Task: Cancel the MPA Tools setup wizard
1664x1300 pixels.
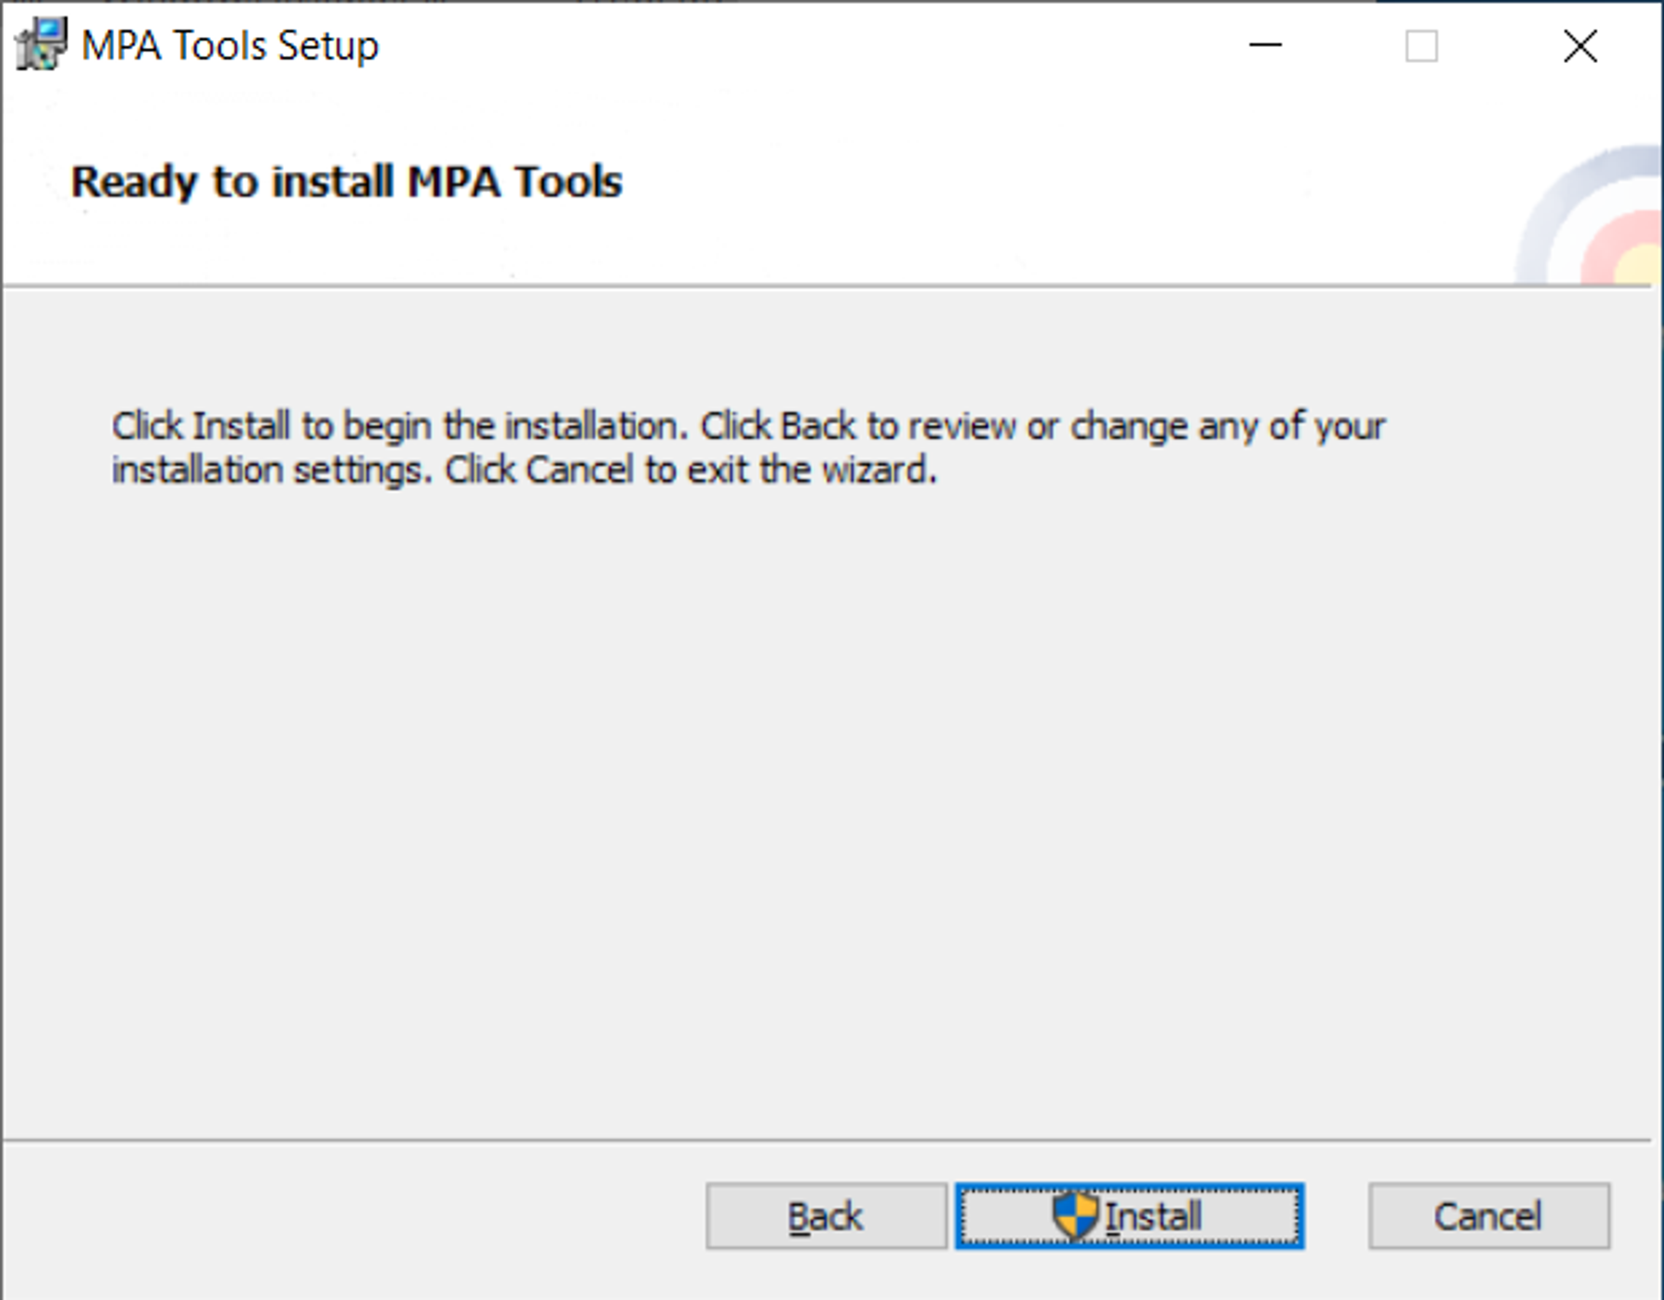Action: (1489, 1216)
